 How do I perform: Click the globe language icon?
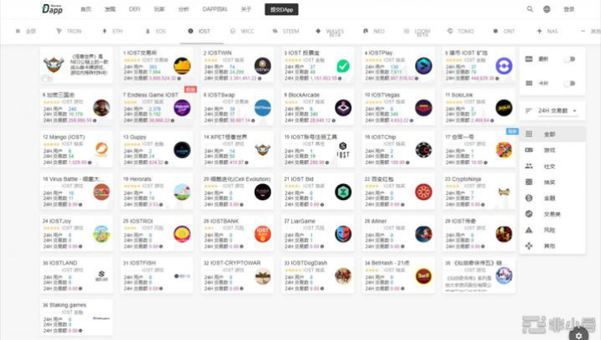pos(547,9)
